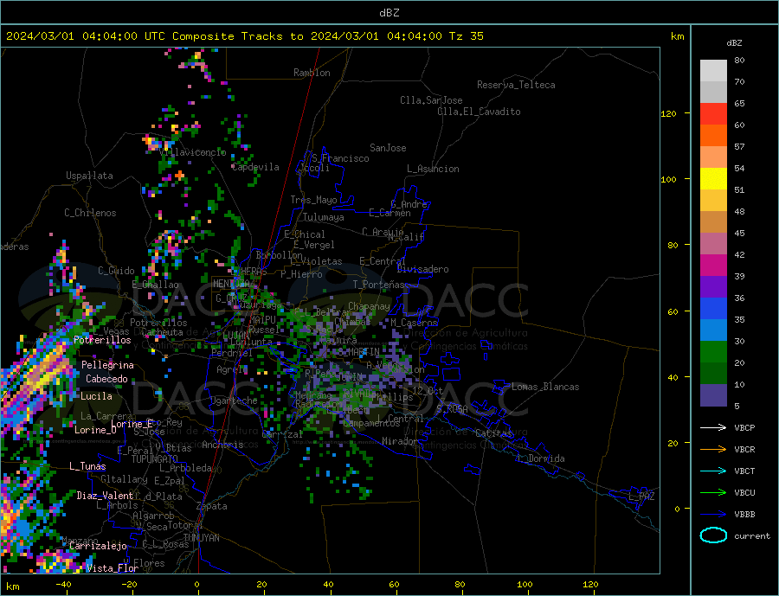Screen dimensions: 779x596
Task: Click the L_PAZ map label
Action: point(641,497)
